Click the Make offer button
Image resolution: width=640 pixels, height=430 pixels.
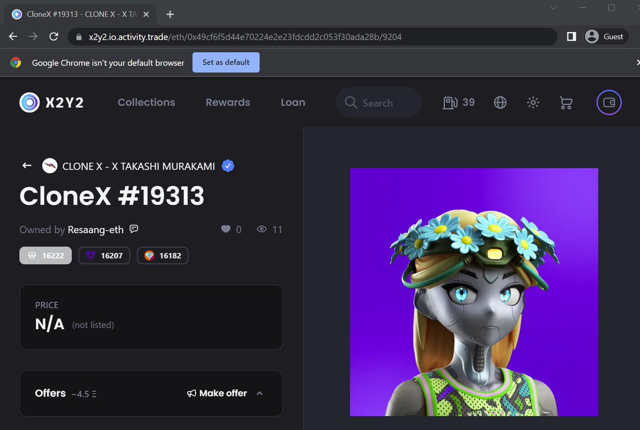click(x=217, y=393)
